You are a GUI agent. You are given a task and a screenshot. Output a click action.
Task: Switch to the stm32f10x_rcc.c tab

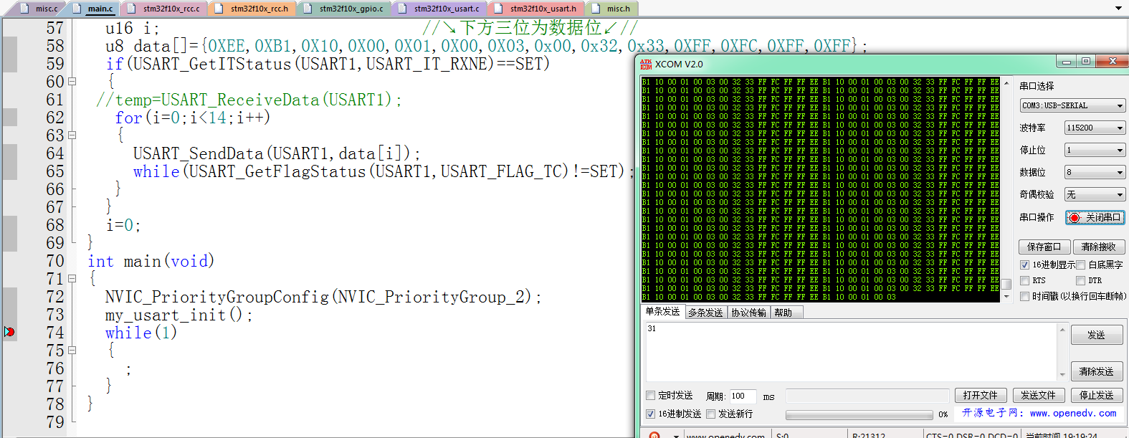[x=166, y=9]
